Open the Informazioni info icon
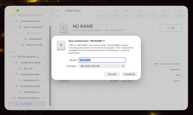 (179, 11)
